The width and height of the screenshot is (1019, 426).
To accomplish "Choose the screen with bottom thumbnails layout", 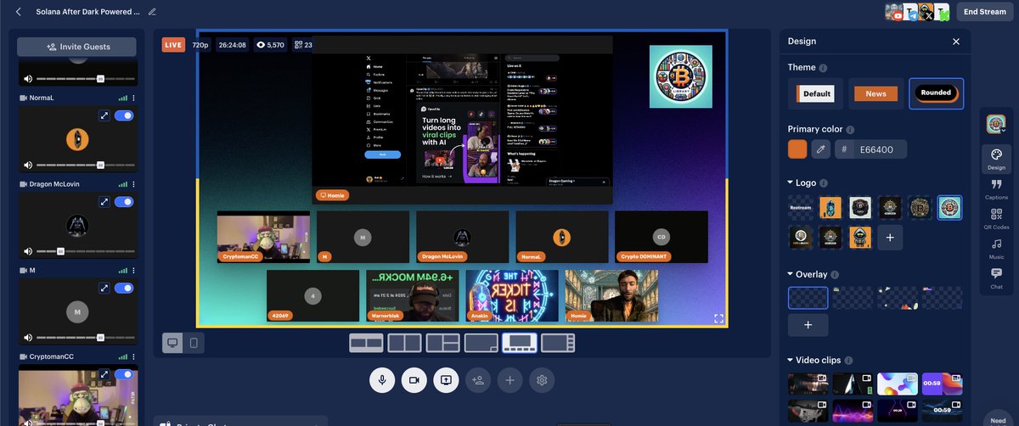I will click(520, 343).
